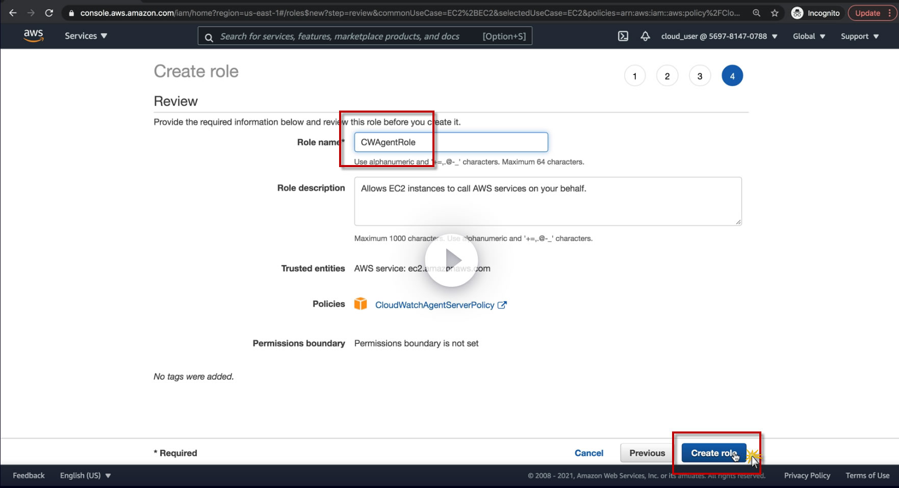Click the Incognito profile icon

pos(797,13)
